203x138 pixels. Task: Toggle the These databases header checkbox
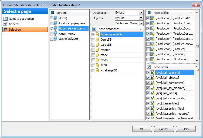[94, 29]
